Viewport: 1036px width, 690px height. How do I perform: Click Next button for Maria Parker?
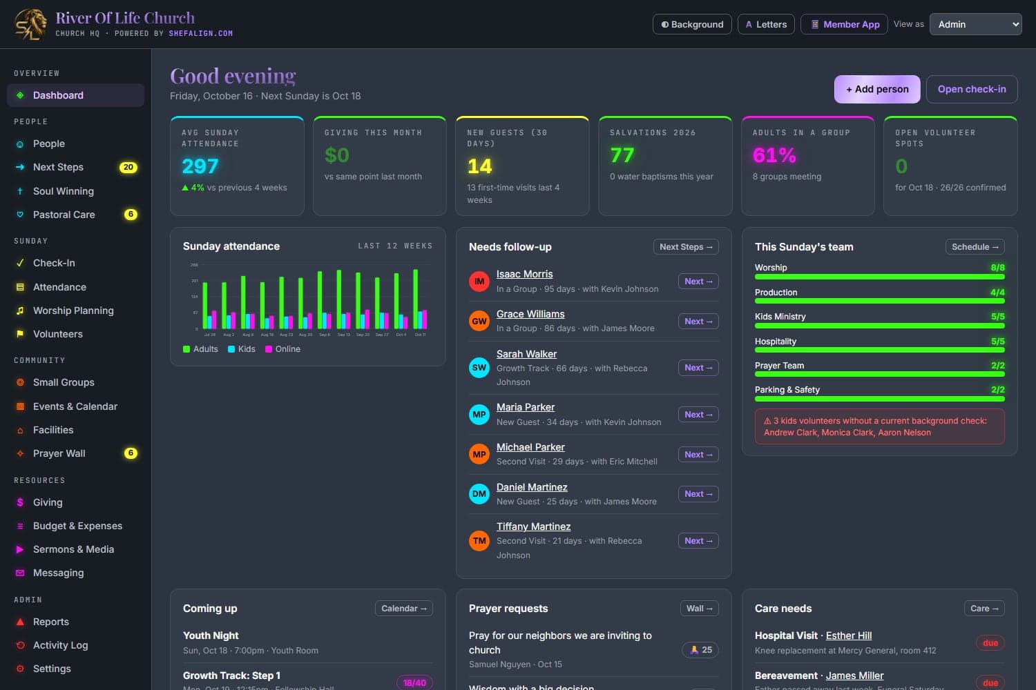click(698, 415)
